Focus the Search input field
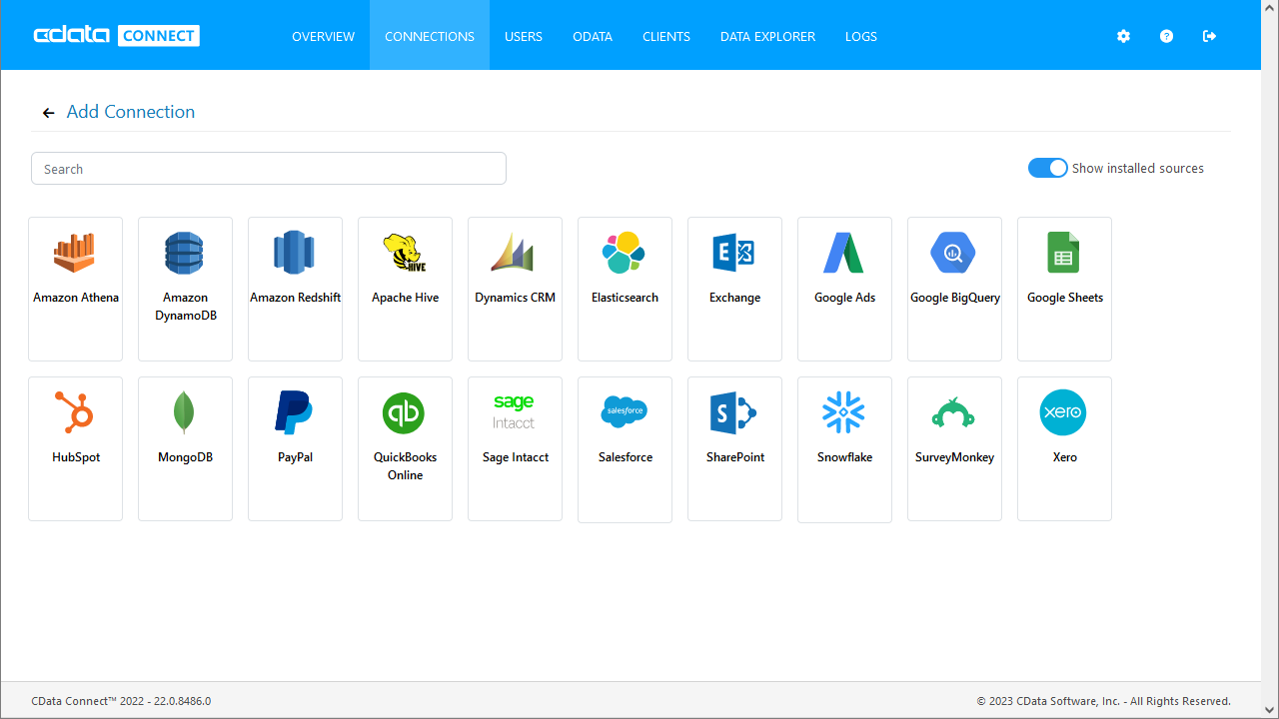1279x719 pixels. (x=269, y=169)
